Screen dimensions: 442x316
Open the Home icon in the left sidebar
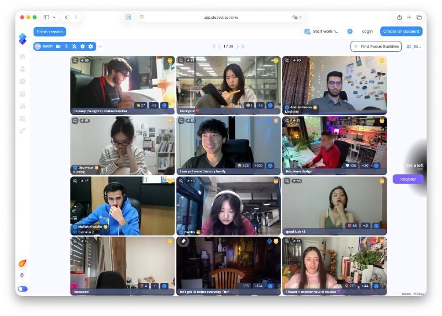pos(23,56)
